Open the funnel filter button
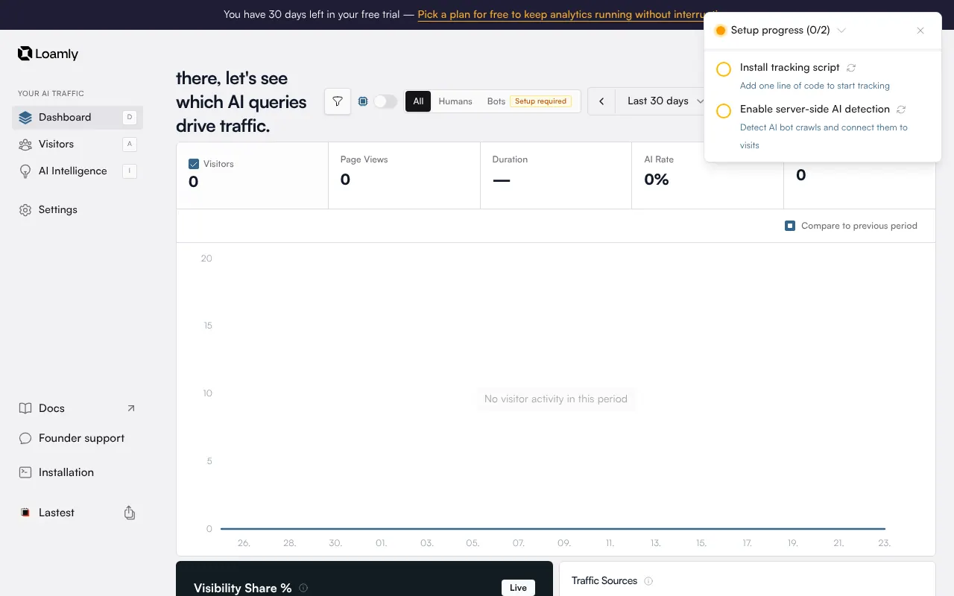The height and width of the screenshot is (596, 954). 338,101
